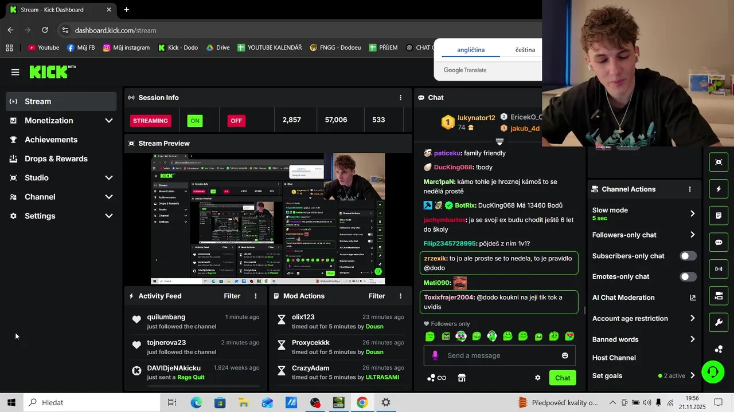Click the Send a message input field
Viewport: 734px width, 412px height.
tap(499, 355)
